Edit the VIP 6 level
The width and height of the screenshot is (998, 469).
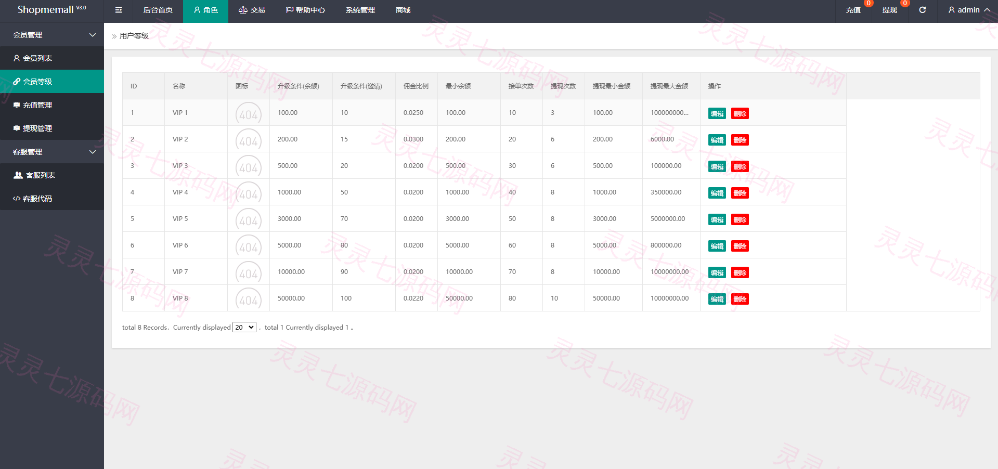(x=717, y=246)
